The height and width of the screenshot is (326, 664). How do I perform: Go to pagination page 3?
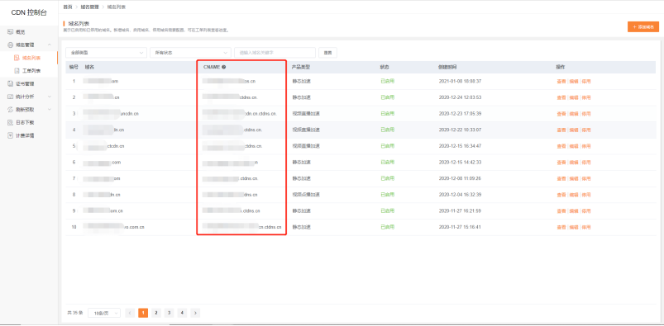click(x=169, y=313)
